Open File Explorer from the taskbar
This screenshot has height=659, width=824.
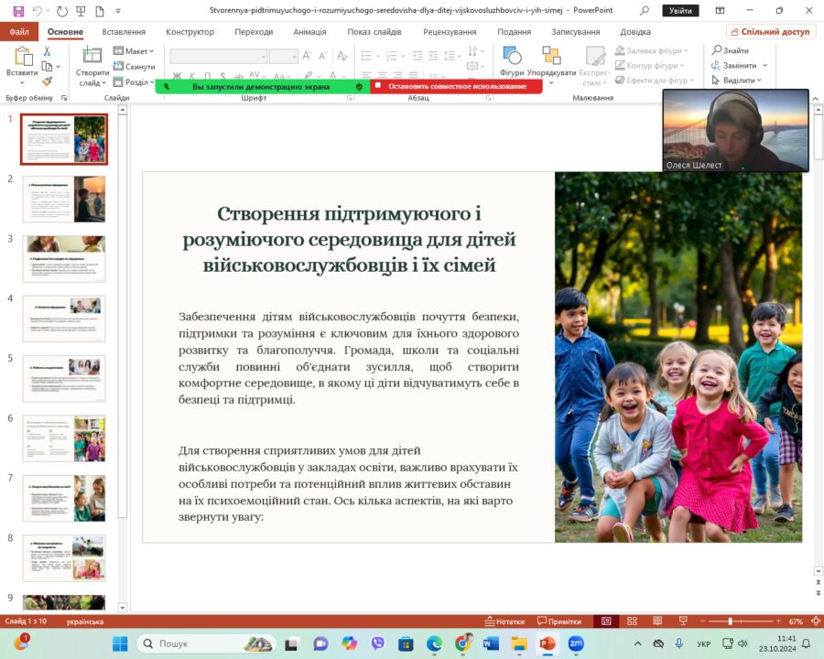[x=519, y=643]
